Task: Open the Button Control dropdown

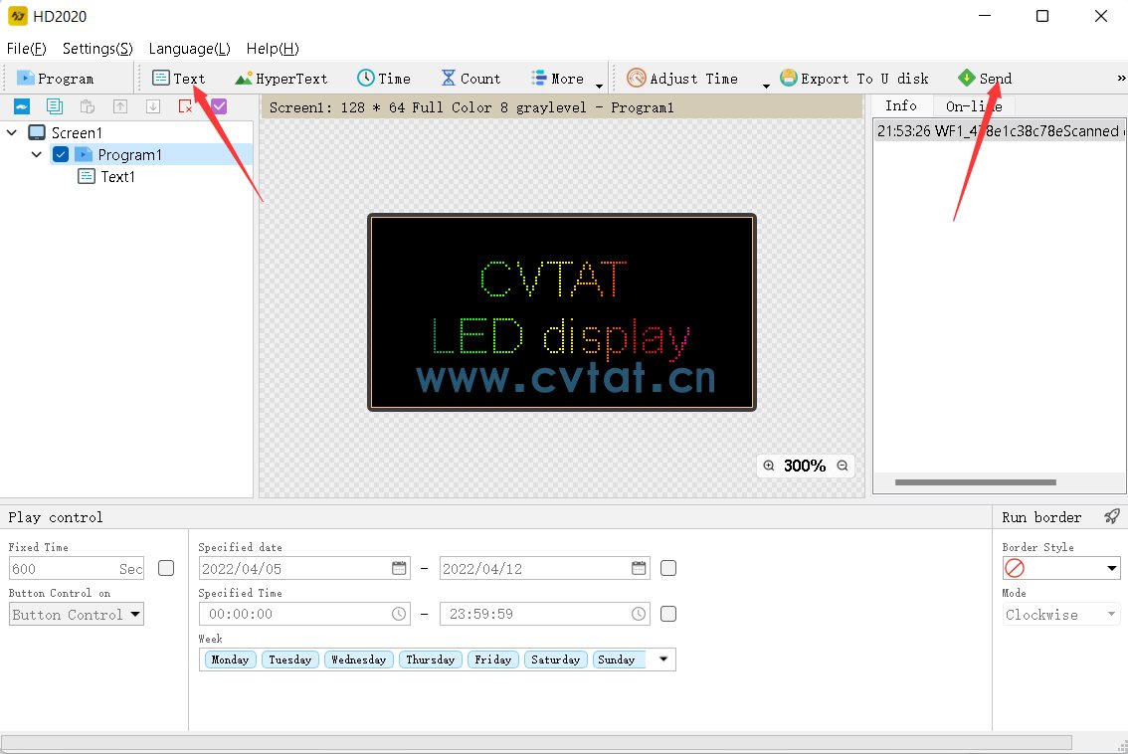Action: [77, 615]
